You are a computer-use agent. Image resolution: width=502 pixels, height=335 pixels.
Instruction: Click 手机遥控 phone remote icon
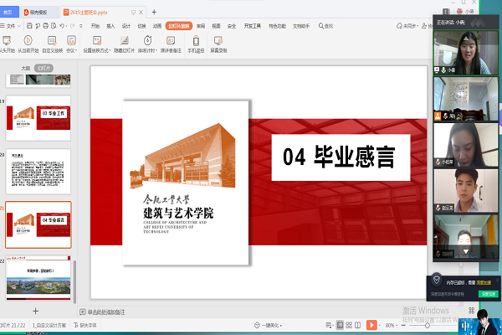[196, 39]
